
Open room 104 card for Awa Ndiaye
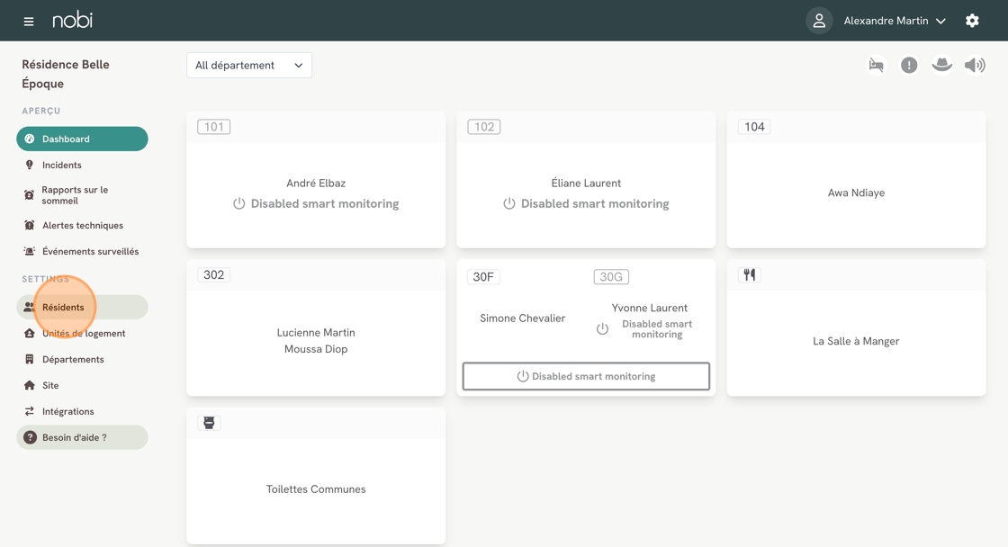(856, 193)
